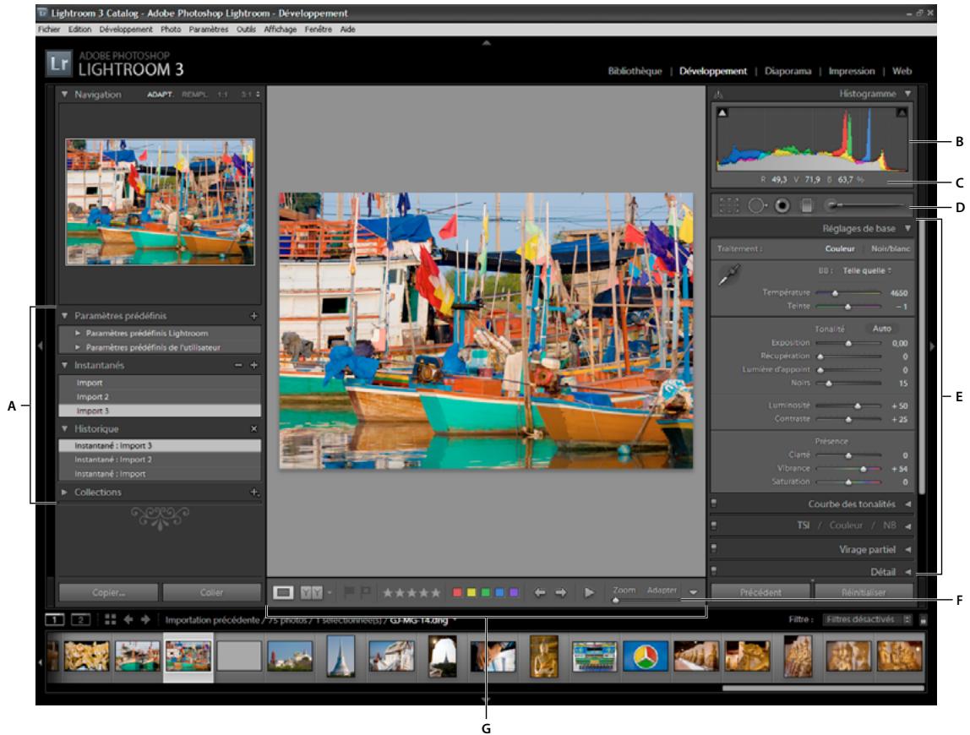The width and height of the screenshot is (970, 735).
Task: Switch to Loupe view in toolbar
Action: click(283, 593)
